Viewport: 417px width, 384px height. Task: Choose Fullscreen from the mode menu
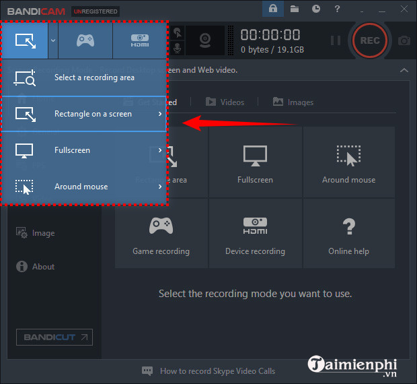click(x=84, y=150)
